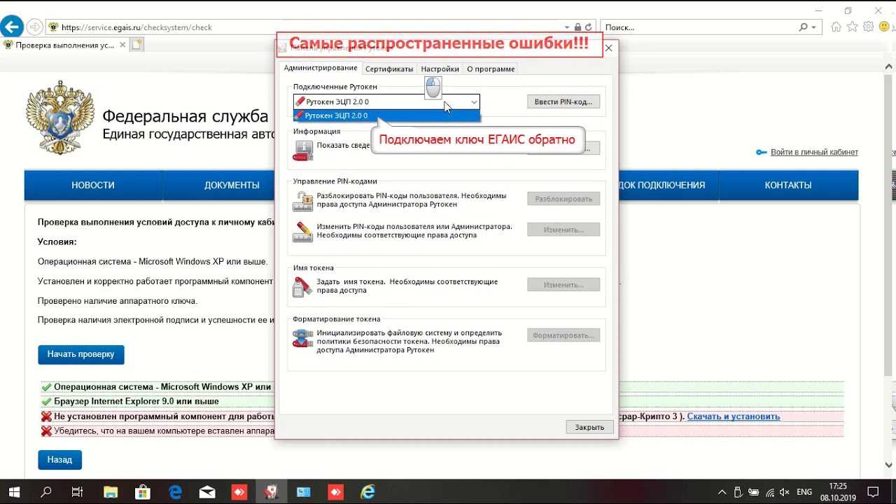Click the browser Forward arrow
The width and height of the screenshot is (896, 504).
(34, 27)
